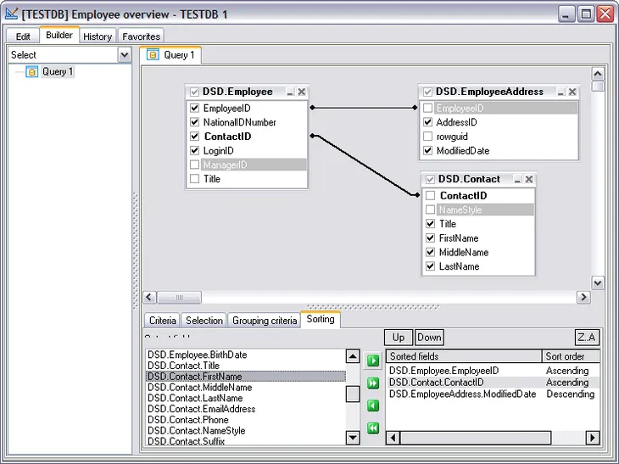Click Descending sort order for ModifiedDate
Screen dimensions: 619x464
[571, 394]
